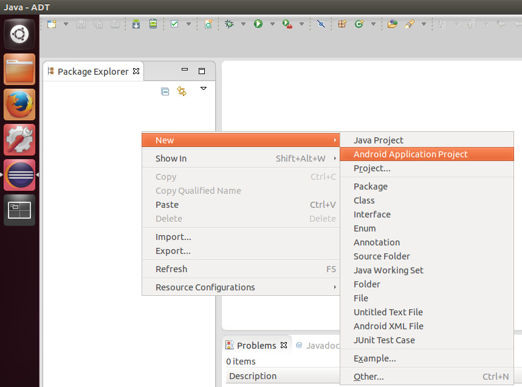Choose Source Folder from the New submenu
Screen dimensions: 522x387
pos(427,256)
